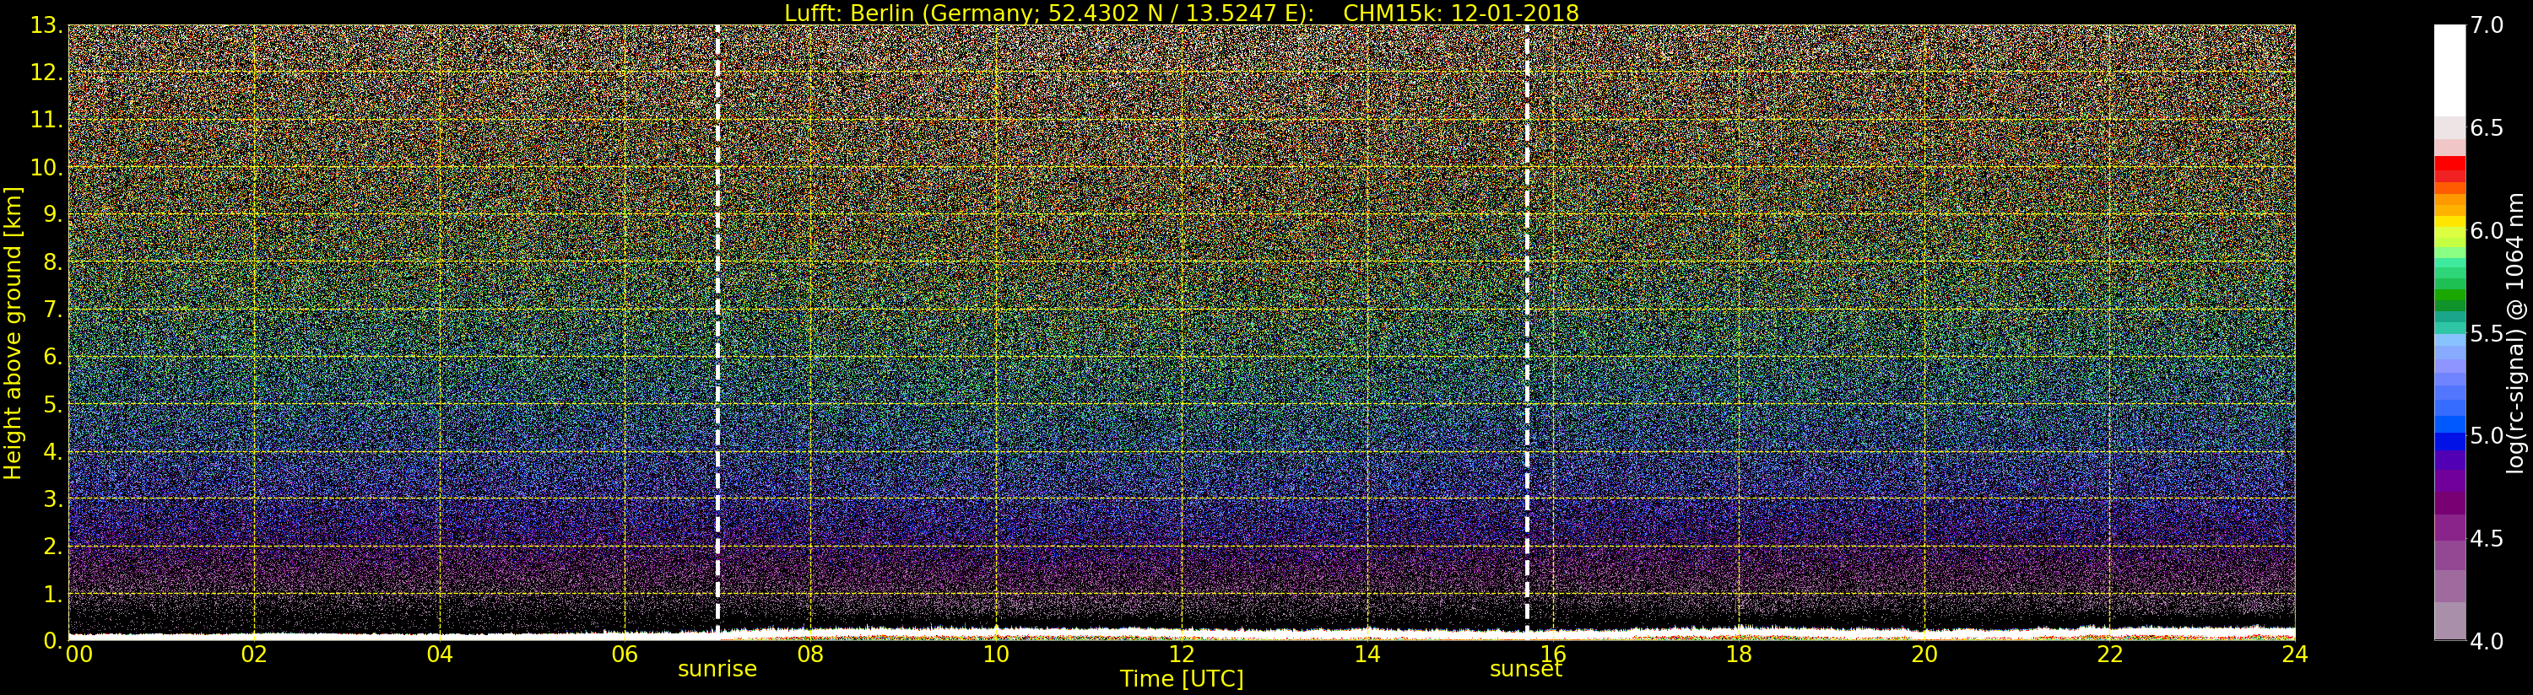This screenshot has height=695, width=2533.
Task: Click the time axis tick "02"
Action: click(254, 655)
